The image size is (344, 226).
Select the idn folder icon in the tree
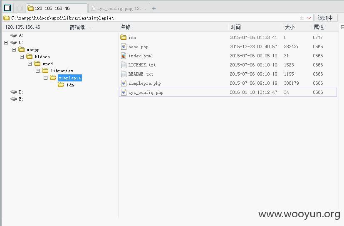pos(61,85)
